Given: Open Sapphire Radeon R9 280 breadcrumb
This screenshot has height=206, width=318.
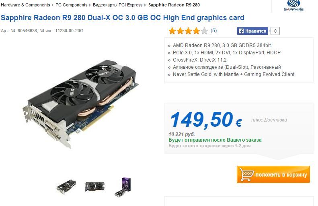Looking at the screenshot, I should (174, 5).
